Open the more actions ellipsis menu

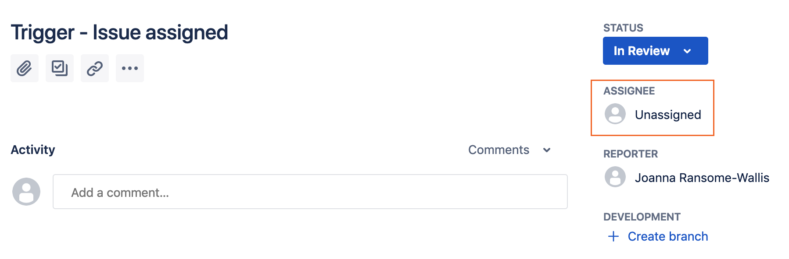coord(130,68)
